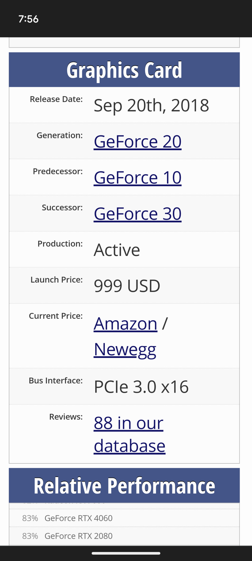Tap the Graphics Card section header
This screenshot has width=252, height=561.
click(124, 70)
